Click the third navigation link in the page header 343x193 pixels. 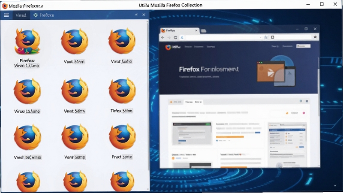tap(211, 47)
